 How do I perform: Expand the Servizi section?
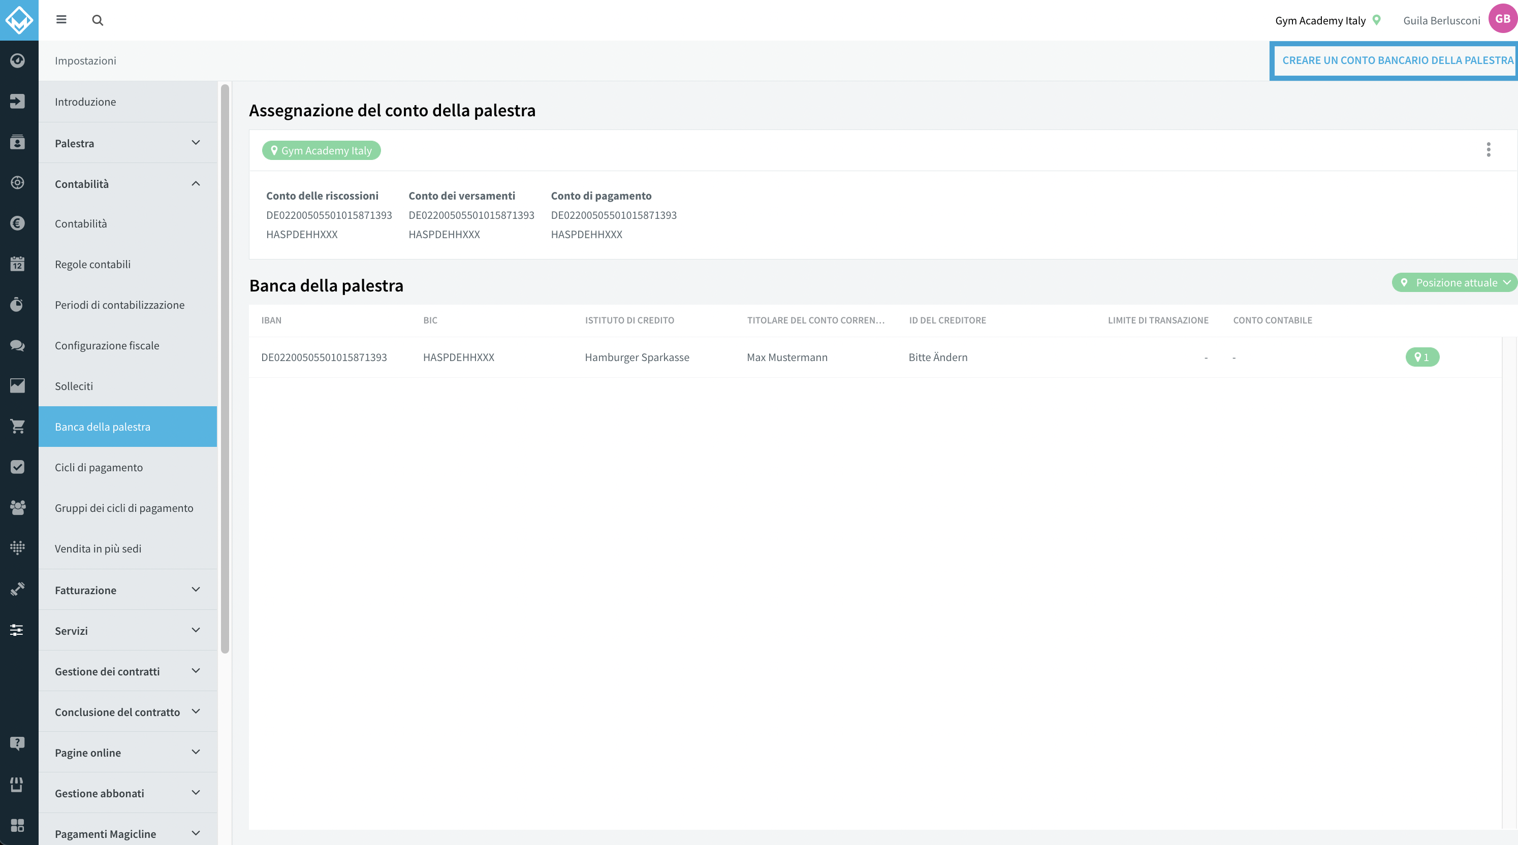click(x=128, y=630)
